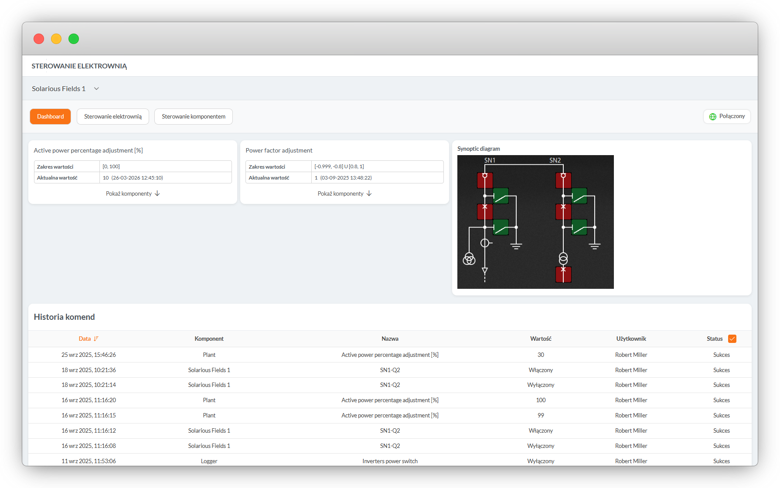
Task: Click the top red disconnector under SN2
Action: point(563,180)
